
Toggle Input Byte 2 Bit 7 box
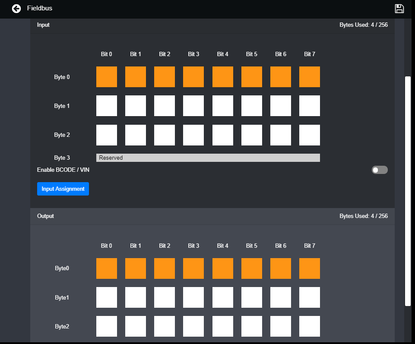pyautogui.click(x=310, y=135)
